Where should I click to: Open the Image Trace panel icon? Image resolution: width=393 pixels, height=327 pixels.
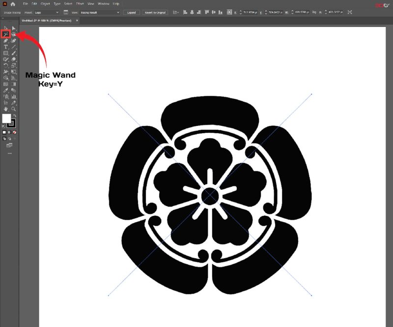tap(66, 12)
